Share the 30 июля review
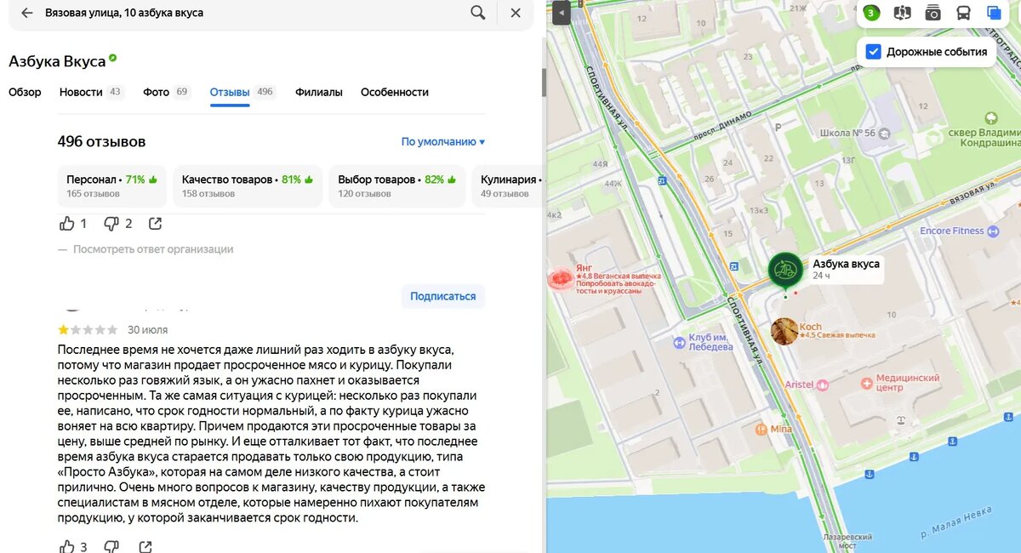This screenshot has height=553, width=1021. [x=145, y=546]
